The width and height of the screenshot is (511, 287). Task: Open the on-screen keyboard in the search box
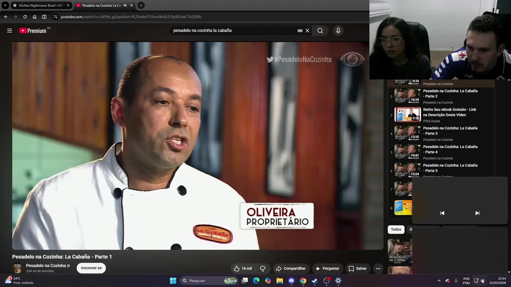(300, 31)
